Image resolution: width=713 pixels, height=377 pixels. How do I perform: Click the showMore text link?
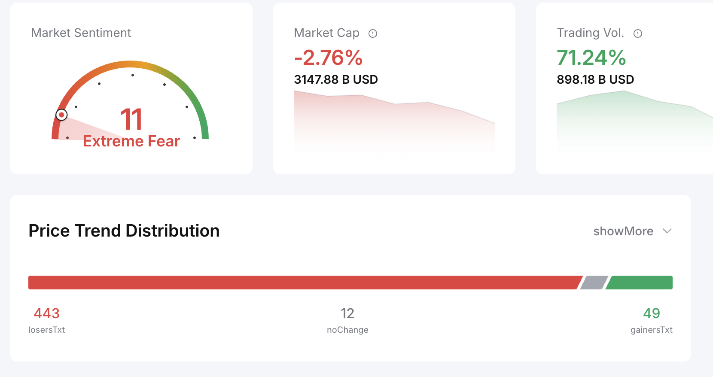pyautogui.click(x=623, y=231)
